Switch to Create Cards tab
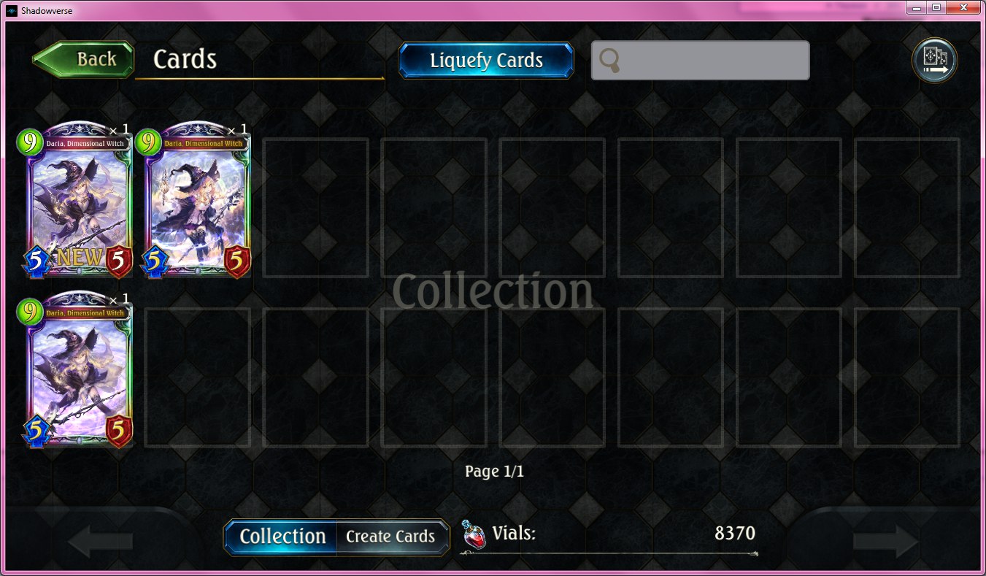 [x=391, y=537]
